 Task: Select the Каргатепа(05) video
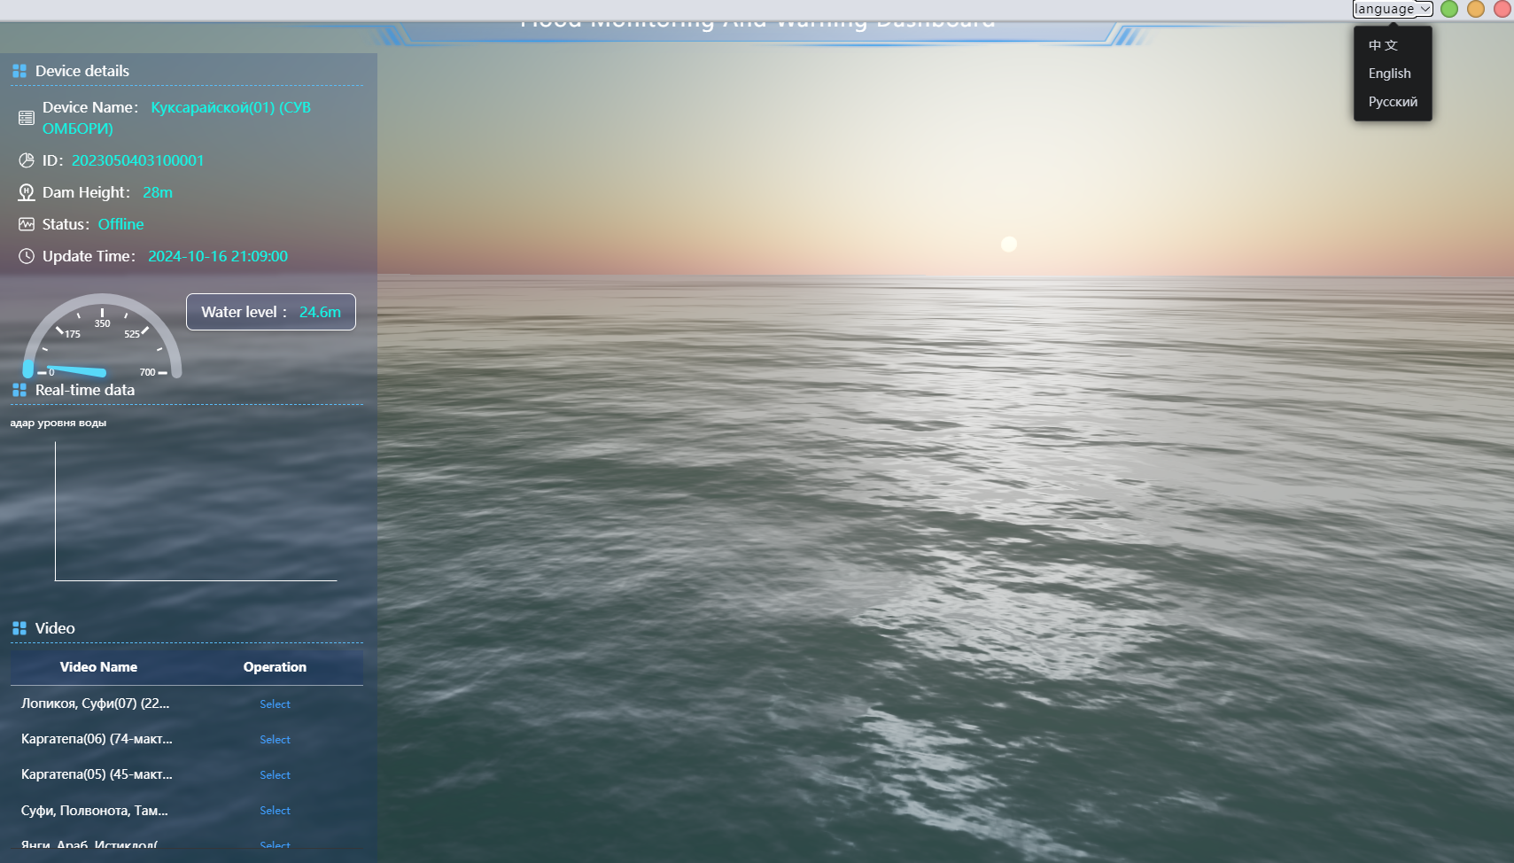[x=275, y=775]
